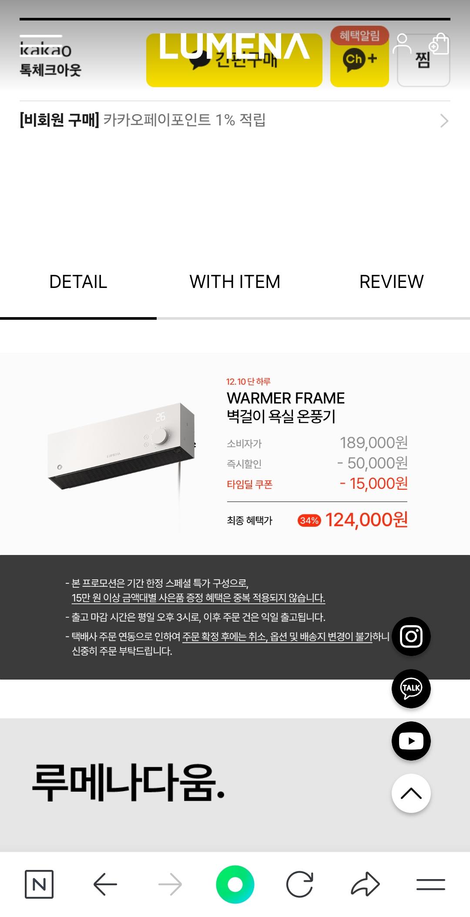Switch to the WITH ITEM tab
Viewport: 470px width, 917px height.
(x=235, y=282)
